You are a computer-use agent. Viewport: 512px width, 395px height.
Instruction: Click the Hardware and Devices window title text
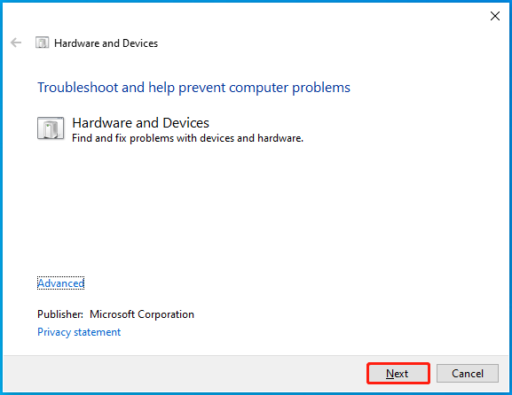[x=106, y=43]
